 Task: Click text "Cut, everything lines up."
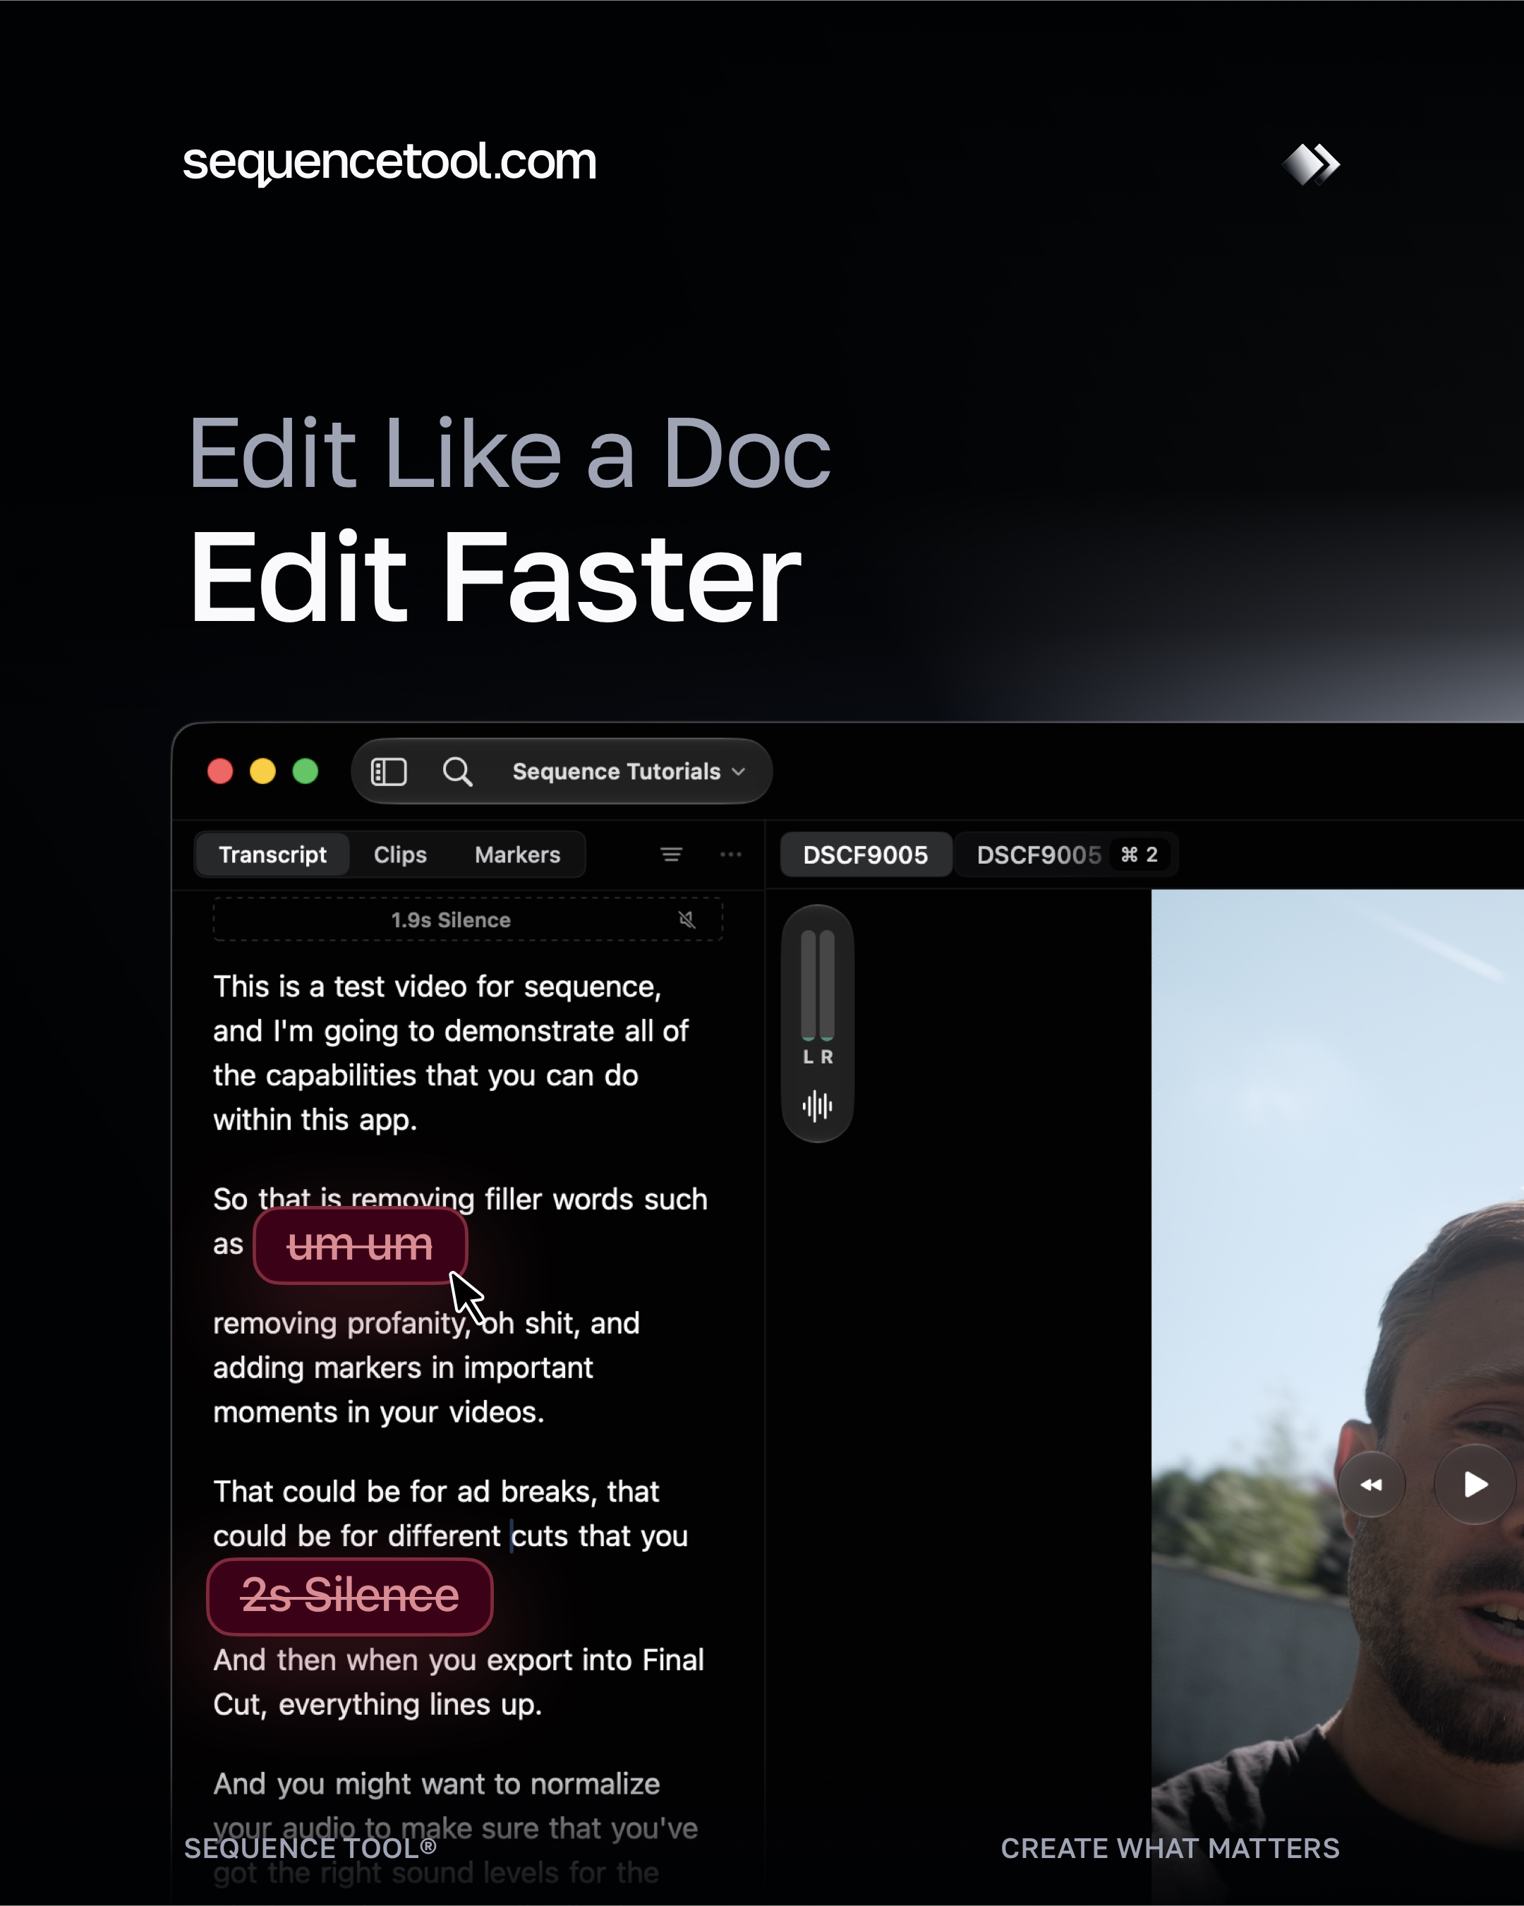[x=377, y=1704]
